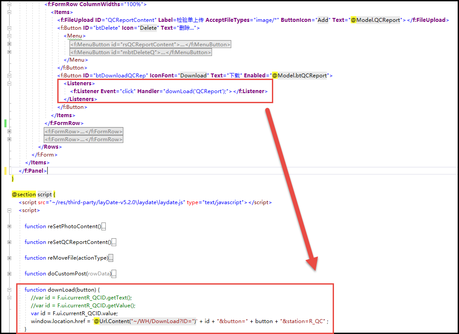Viewport: 459px width, 334px height.
Task: Click the closing </Listeners> tag
Action: tap(80, 99)
